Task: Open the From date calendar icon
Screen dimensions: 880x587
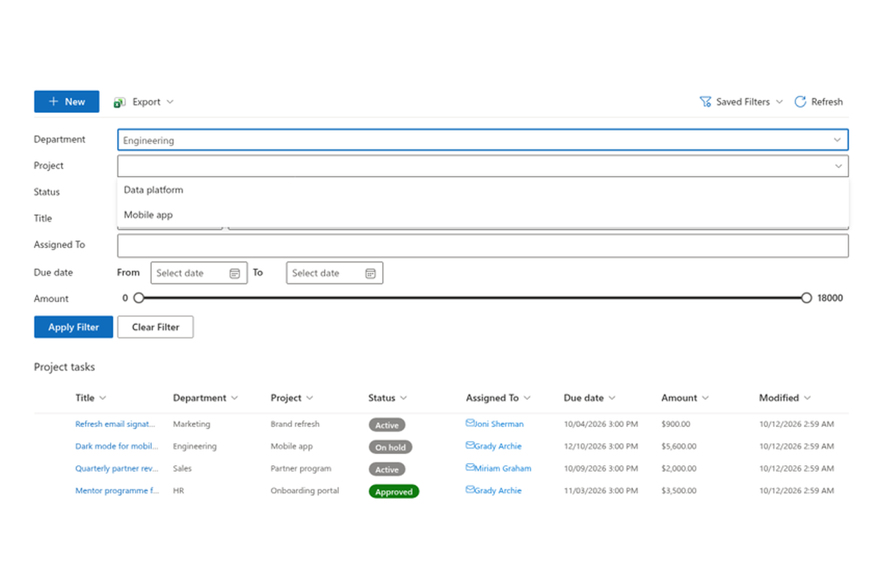Action: pos(235,273)
